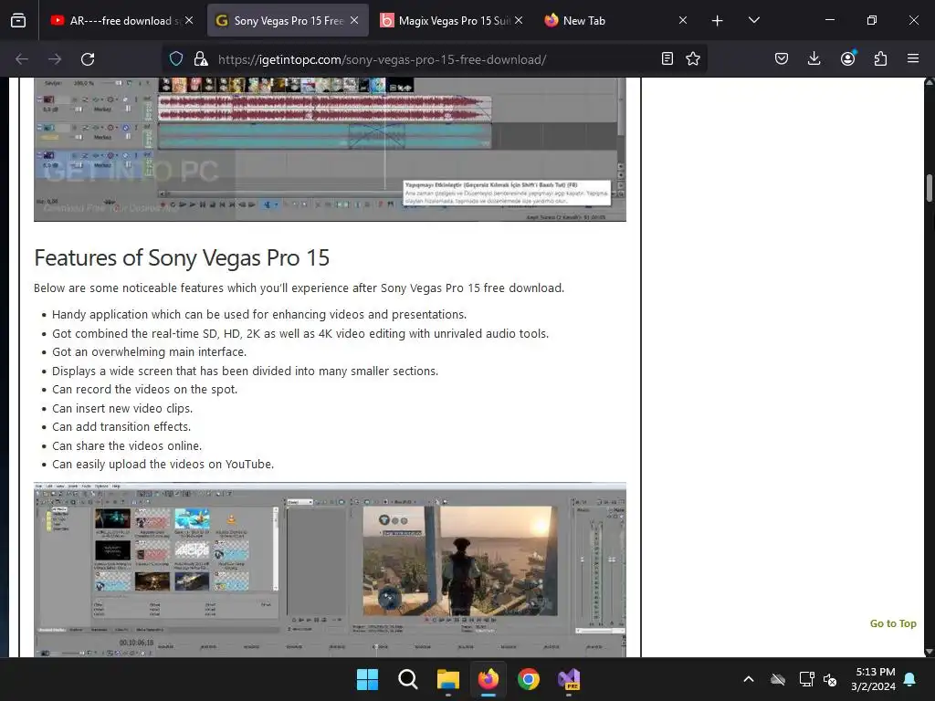Click the text 'Can record the videos on the spot.'

pos(145,389)
